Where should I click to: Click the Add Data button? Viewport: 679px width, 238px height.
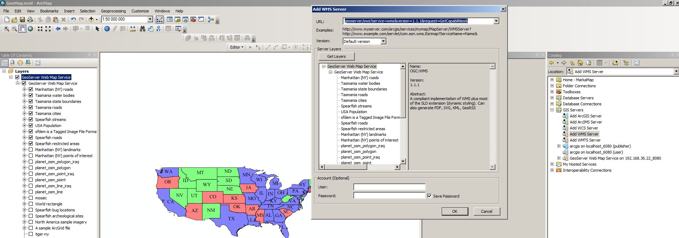pos(91,20)
